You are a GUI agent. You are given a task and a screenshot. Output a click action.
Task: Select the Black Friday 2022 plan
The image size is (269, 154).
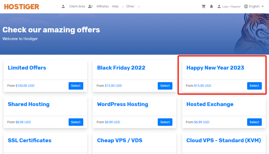coord(165,86)
